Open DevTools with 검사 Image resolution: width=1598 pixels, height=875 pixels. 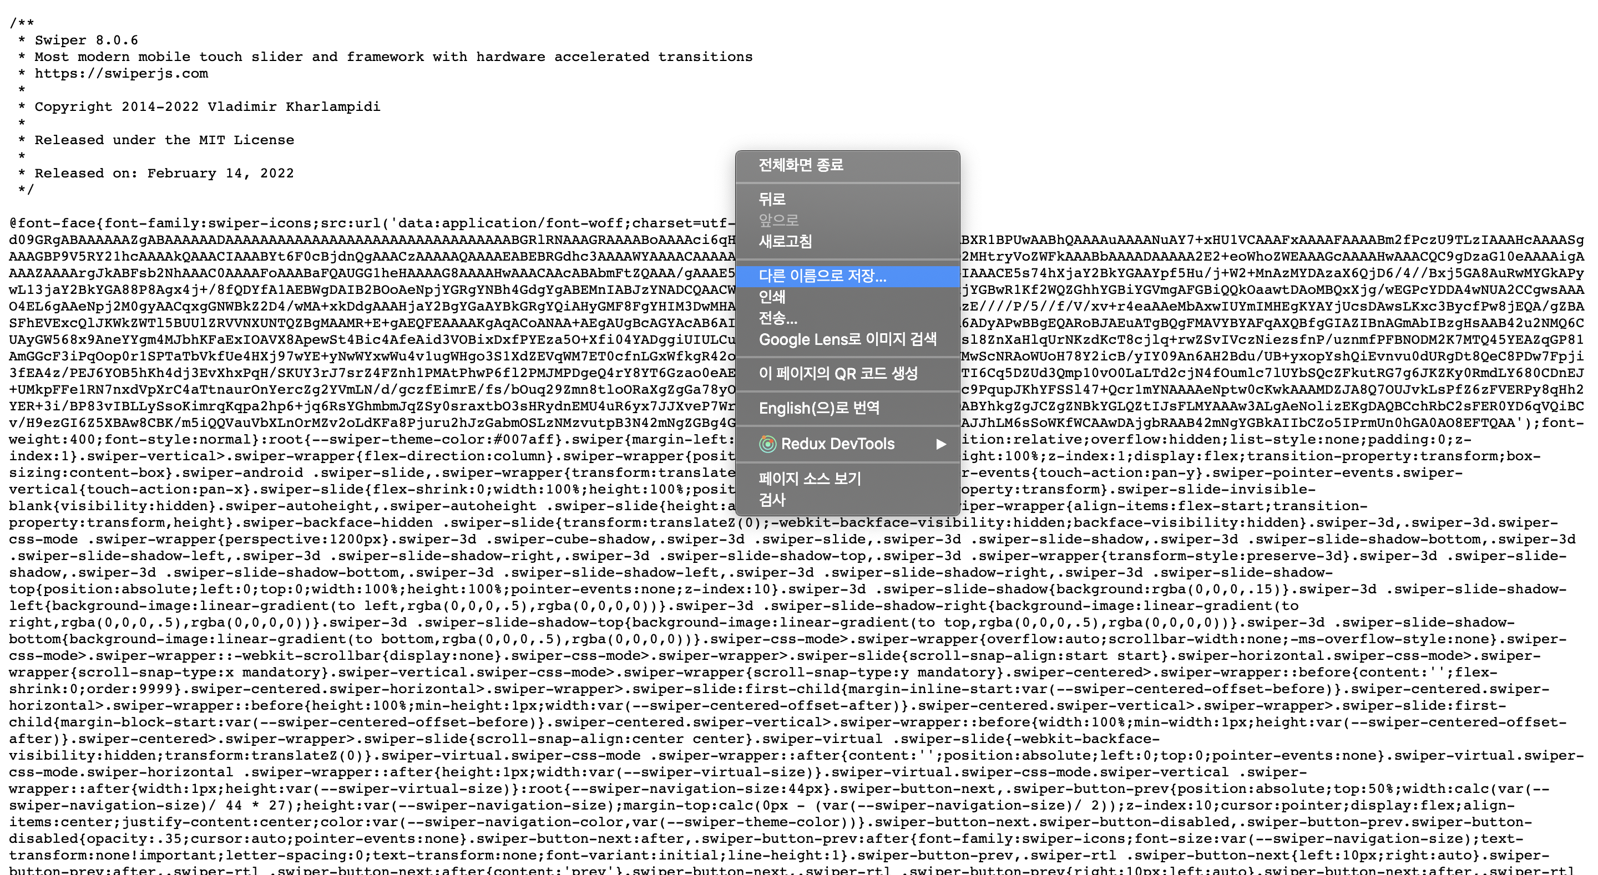pyautogui.click(x=772, y=500)
